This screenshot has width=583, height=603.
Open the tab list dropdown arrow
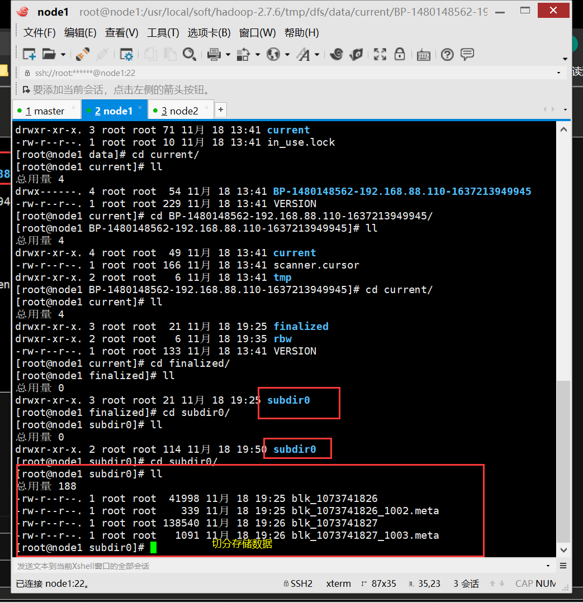pyautogui.click(x=565, y=109)
